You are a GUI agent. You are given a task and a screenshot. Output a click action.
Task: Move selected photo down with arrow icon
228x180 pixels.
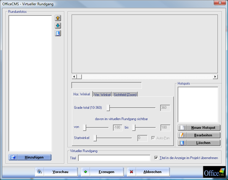pos(58,26)
